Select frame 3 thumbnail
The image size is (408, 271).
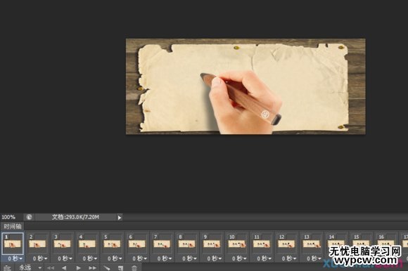pyautogui.click(x=63, y=244)
